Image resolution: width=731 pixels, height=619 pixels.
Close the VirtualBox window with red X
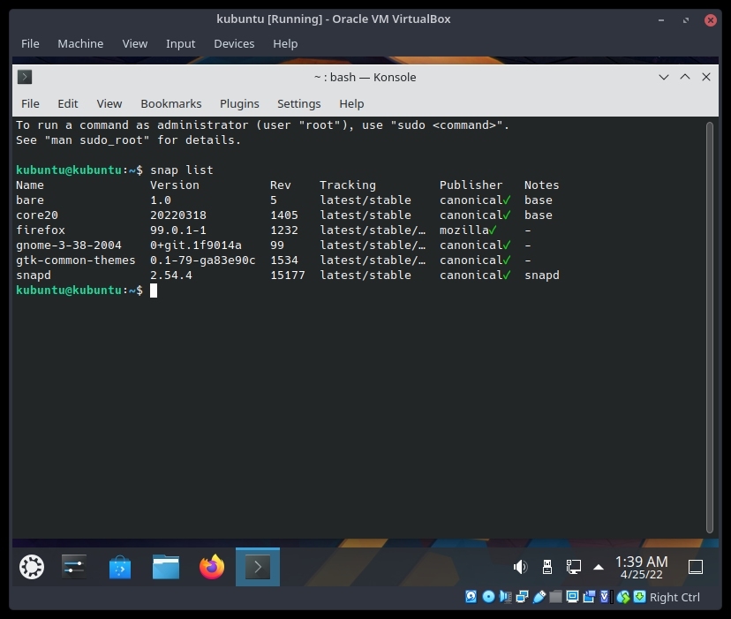[x=711, y=20]
